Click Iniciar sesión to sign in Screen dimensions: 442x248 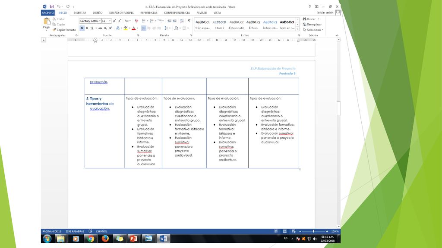pyautogui.click(x=325, y=12)
